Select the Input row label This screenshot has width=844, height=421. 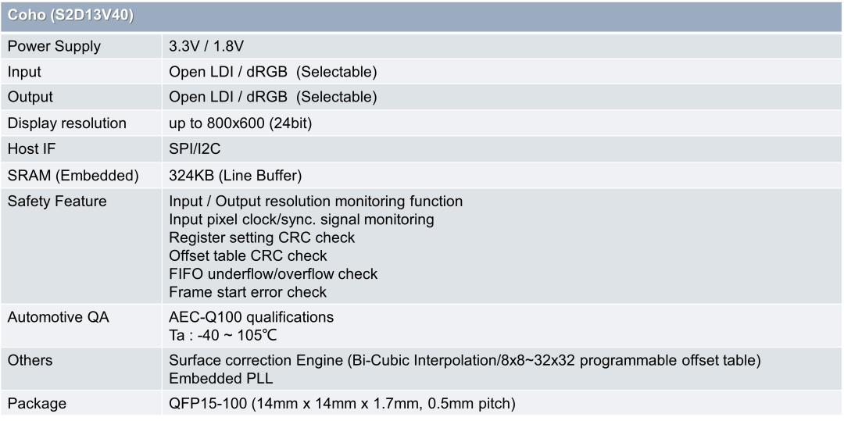pos(25,72)
